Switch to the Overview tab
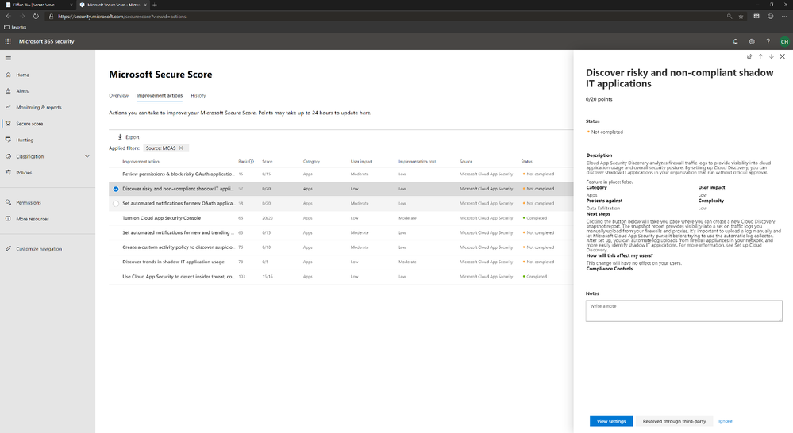793x433 pixels. click(119, 95)
